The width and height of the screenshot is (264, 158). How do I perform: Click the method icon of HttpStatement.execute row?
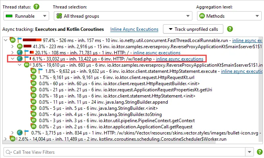pyautogui.click(x=34, y=71)
